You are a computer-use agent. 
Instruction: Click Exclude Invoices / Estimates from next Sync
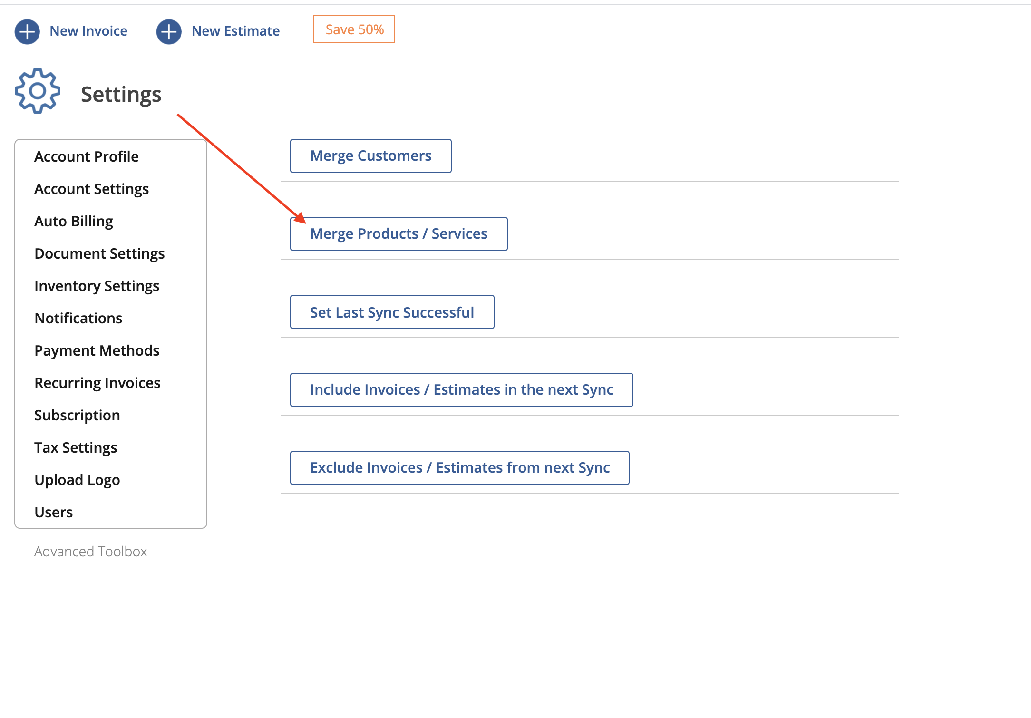(x=459, y=467)
